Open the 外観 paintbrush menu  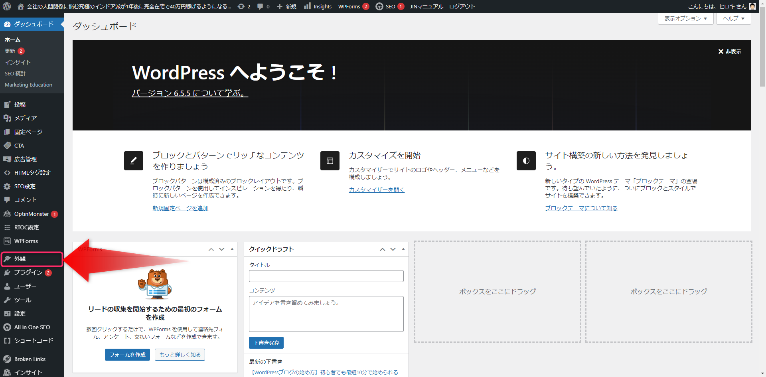tap(32, 259)
